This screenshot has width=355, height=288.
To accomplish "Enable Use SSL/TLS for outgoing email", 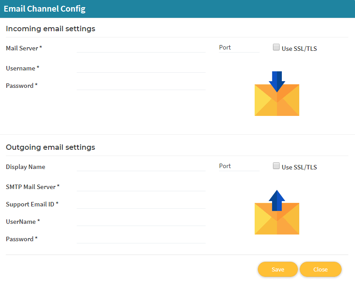I will click(x=276, y=165).
